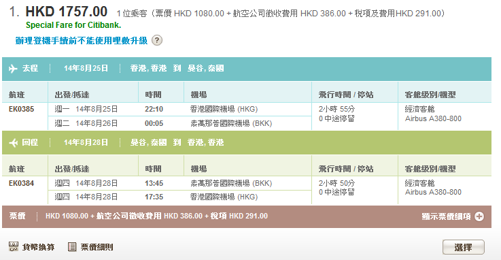Click 飛行時間 / 停站 header in outbound table

tap(346, 95)
